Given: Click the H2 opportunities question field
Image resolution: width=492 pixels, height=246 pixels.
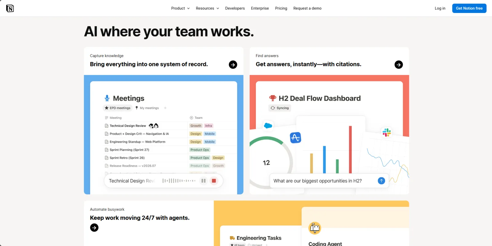Looking at the screenshot, I should [x=329, y=181].
